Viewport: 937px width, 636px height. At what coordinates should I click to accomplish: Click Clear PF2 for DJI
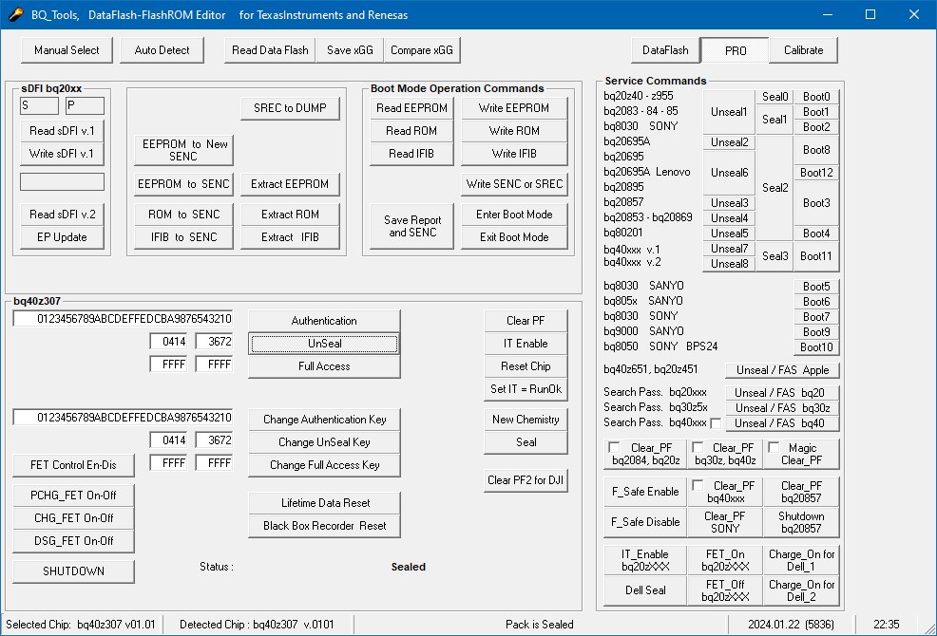(x=526, y=480)
